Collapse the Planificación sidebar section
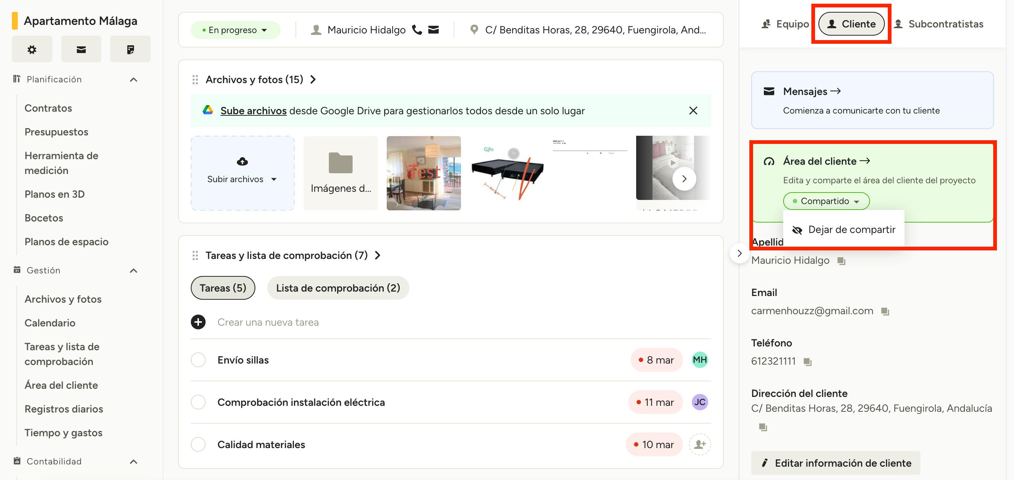The height and width of the screenshot is (480, 1014). click(x=134, y=79)
